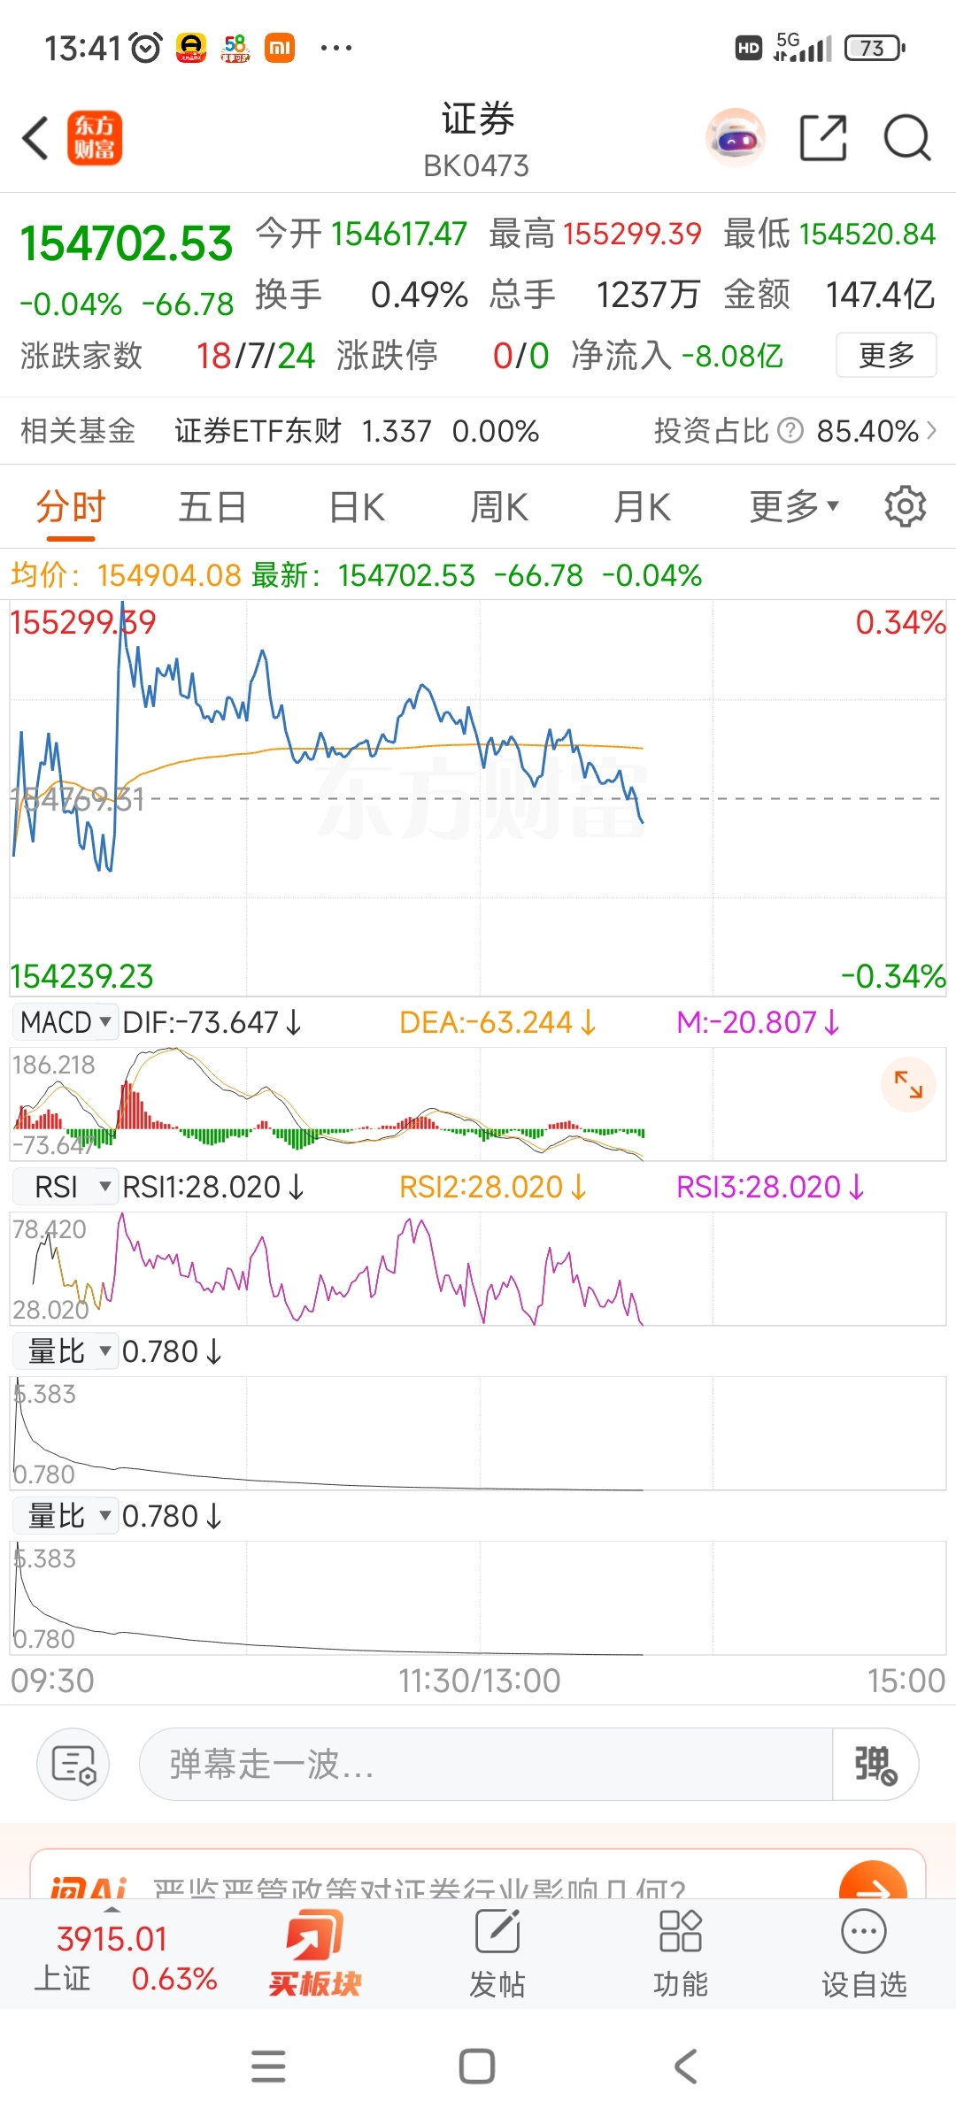Switch to the 五日 tab

[x=212, y=507]
